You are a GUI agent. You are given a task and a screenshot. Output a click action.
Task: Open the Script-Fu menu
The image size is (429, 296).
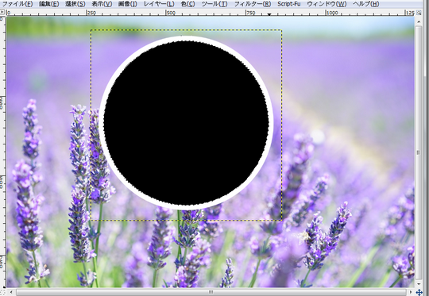point(288,4)
